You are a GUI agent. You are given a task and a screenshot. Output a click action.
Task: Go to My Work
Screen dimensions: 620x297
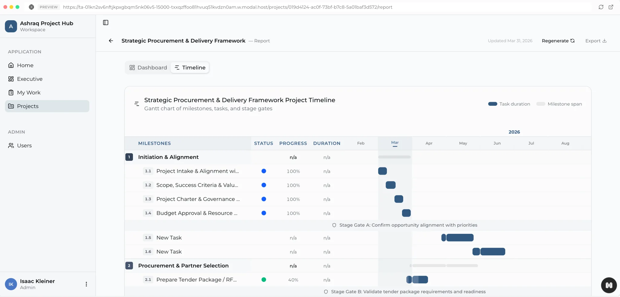(x=47, y=92)
